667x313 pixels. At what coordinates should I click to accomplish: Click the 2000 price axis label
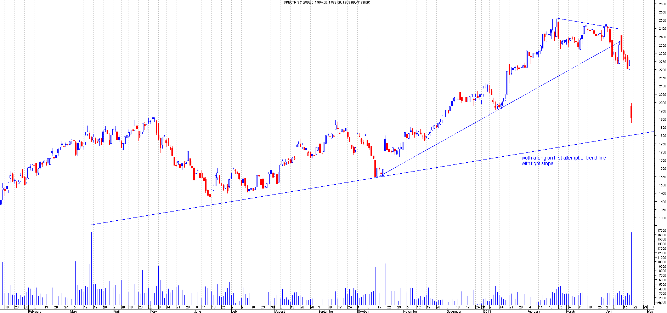tap(662, 103)
